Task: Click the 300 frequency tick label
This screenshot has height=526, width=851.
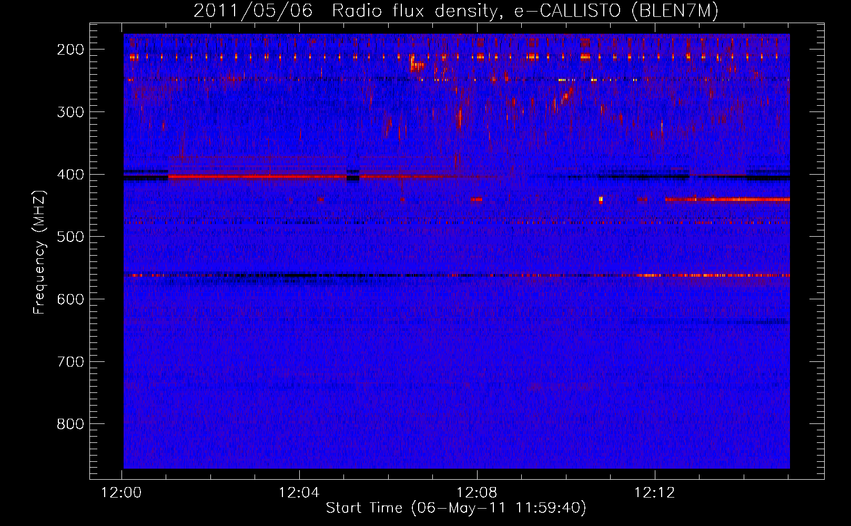Action: [70, 112]
